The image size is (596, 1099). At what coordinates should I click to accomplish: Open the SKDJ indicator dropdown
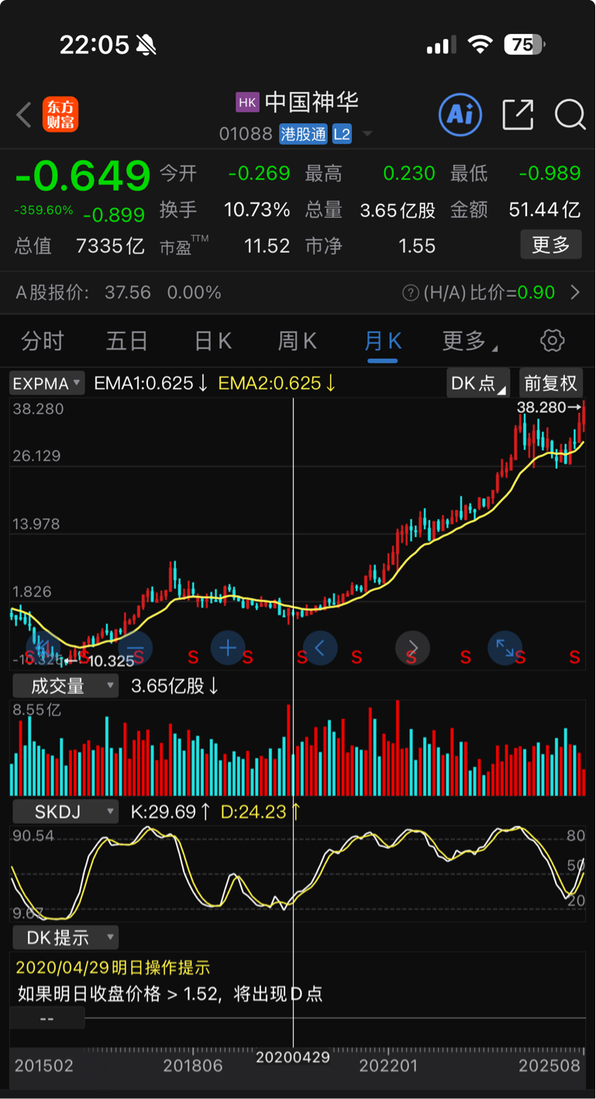coord(64,812)
